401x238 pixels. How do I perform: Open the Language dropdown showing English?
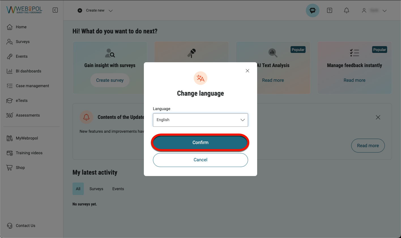point(200,120)
